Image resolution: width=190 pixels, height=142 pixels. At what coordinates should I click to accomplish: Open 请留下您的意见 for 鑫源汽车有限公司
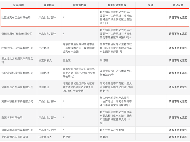(x=178, y=118)
